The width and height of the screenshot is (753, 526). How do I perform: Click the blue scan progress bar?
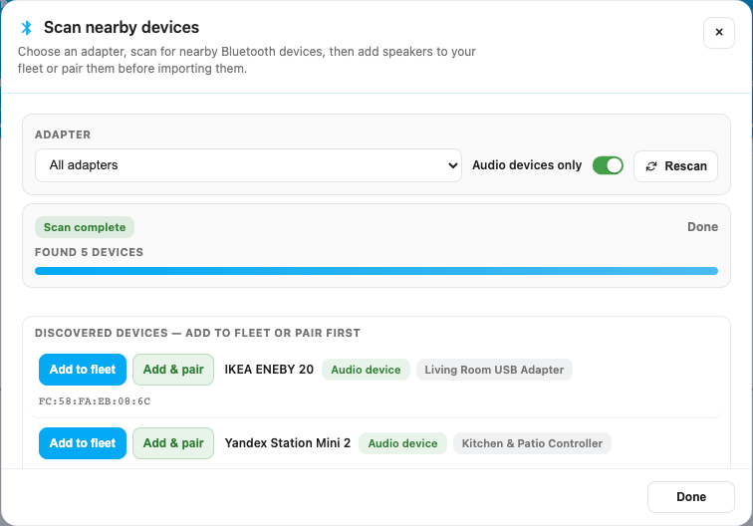point(376,271)
